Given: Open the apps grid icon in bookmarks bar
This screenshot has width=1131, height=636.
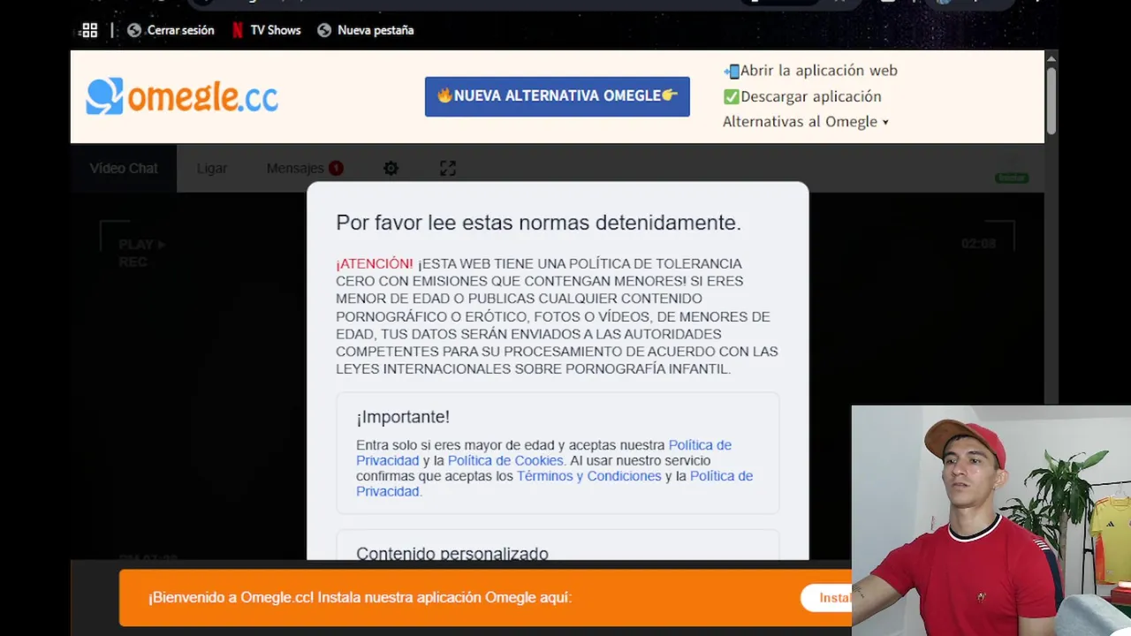Looking at the screenshot, I should (x=89, y=30).
